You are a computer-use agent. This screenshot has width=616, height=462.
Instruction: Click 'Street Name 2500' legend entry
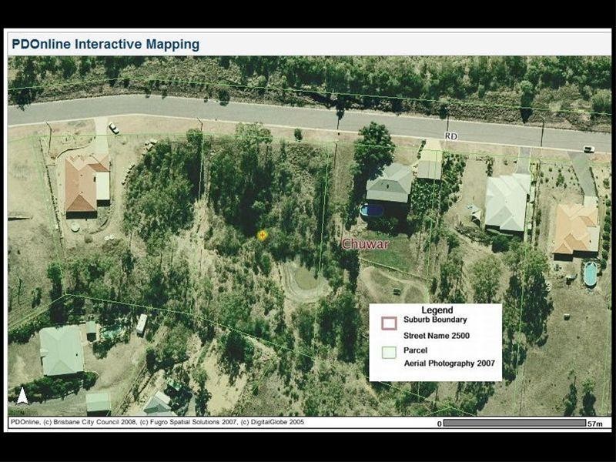[437, 336]
